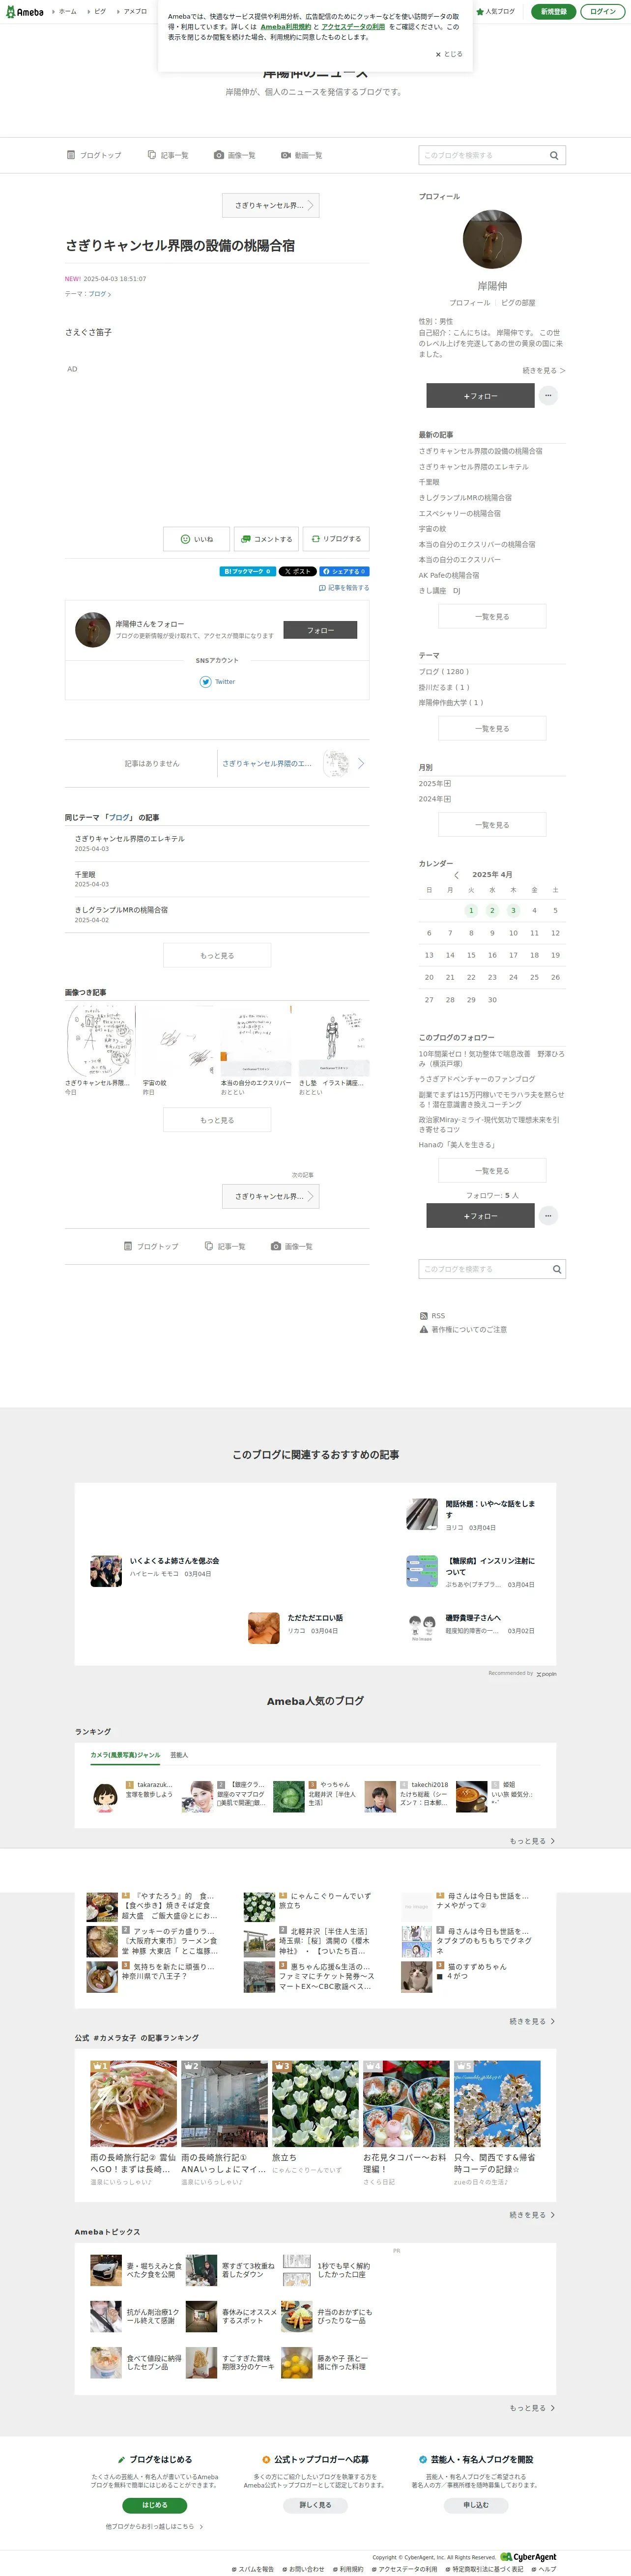This screenshot has width=631, height=2576.
Task: Click the green 新規登録 button
Action: click(553, 12)
